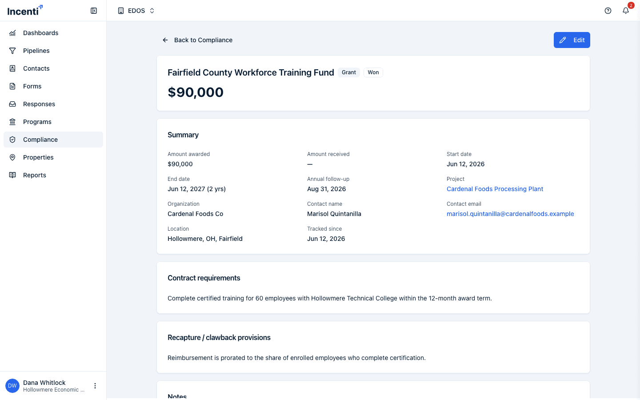The image size is (640, 400).
Task: Click the Edit button
Action: click(572, 40)
